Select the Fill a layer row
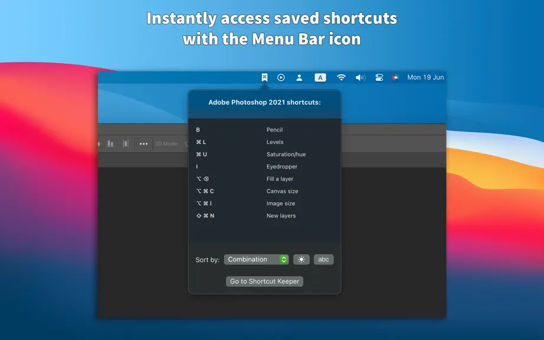Viewport: 544px width, 340px height. point(264,179)
